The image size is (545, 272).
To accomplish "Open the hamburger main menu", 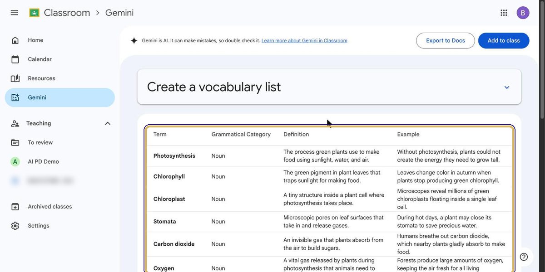I will (15, 13).
